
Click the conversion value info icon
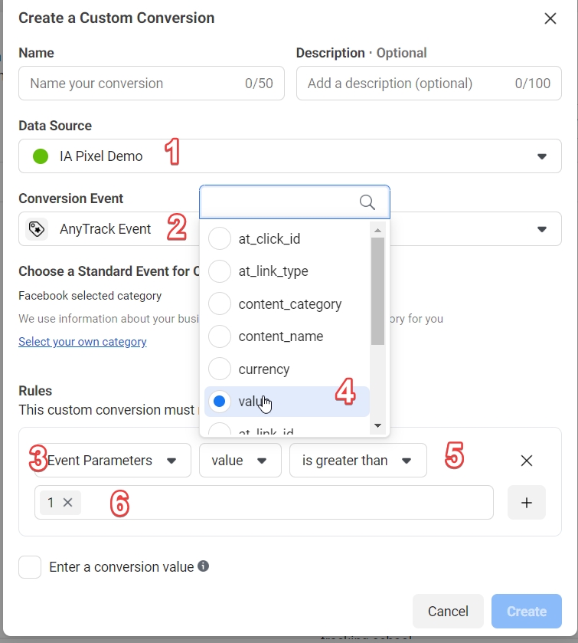(x=204, y=566)
